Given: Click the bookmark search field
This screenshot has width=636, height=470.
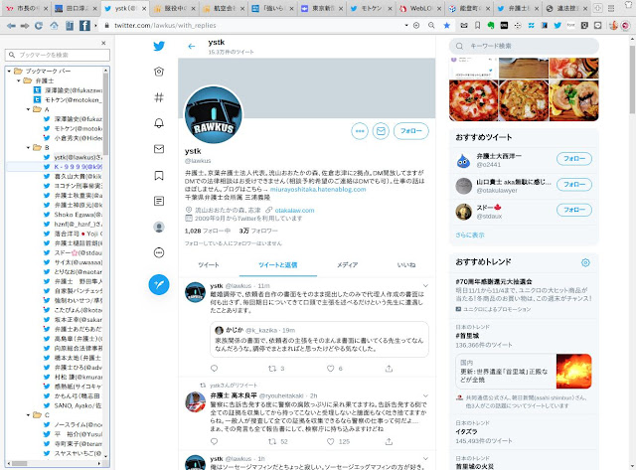Looking at the screenshot, I should coord(58,55).
